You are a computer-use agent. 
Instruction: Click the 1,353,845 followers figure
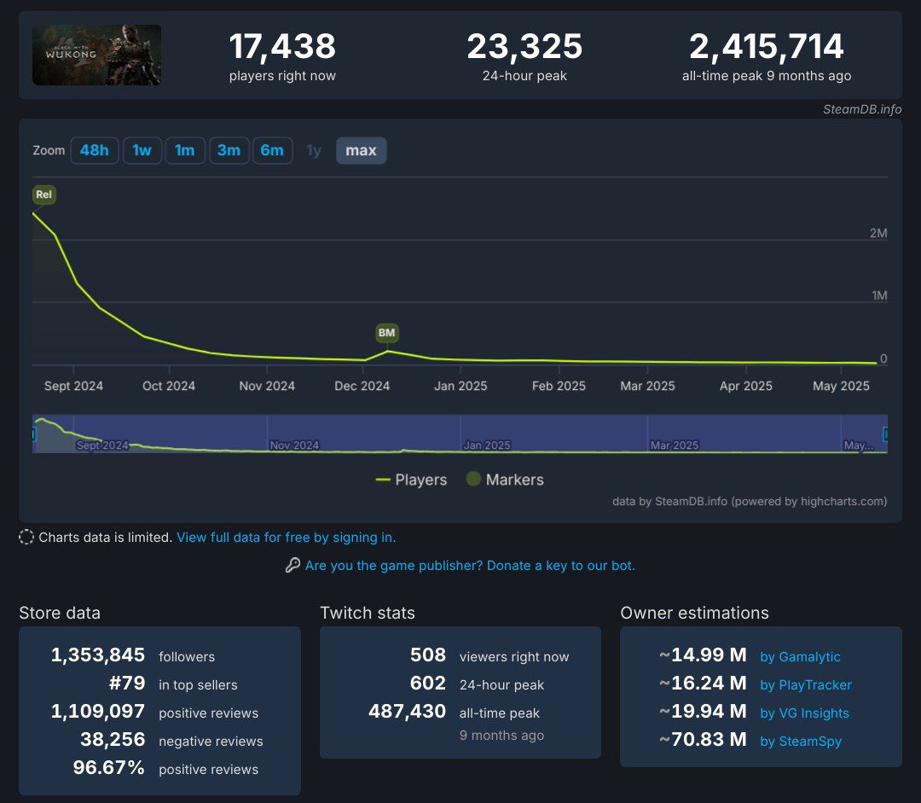pos(97,655)
